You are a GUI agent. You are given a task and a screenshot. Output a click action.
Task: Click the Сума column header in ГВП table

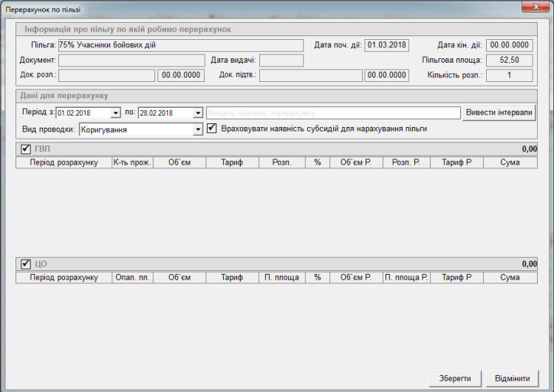click(510, 162)
